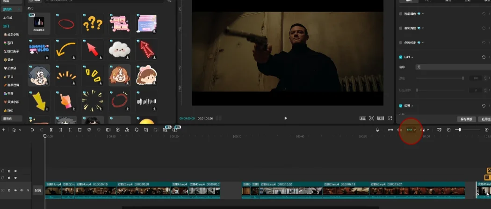Expand the 色彩校正 options chevron

point(423,42)
